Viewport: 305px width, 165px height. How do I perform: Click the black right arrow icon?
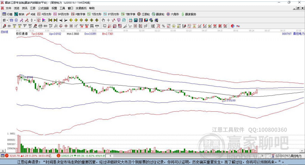[x=66, y=20]
